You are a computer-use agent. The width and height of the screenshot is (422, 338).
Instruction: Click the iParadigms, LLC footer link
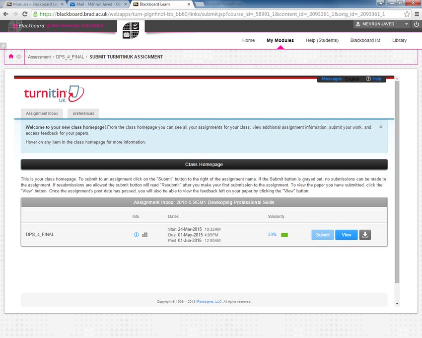coord(209,302)
